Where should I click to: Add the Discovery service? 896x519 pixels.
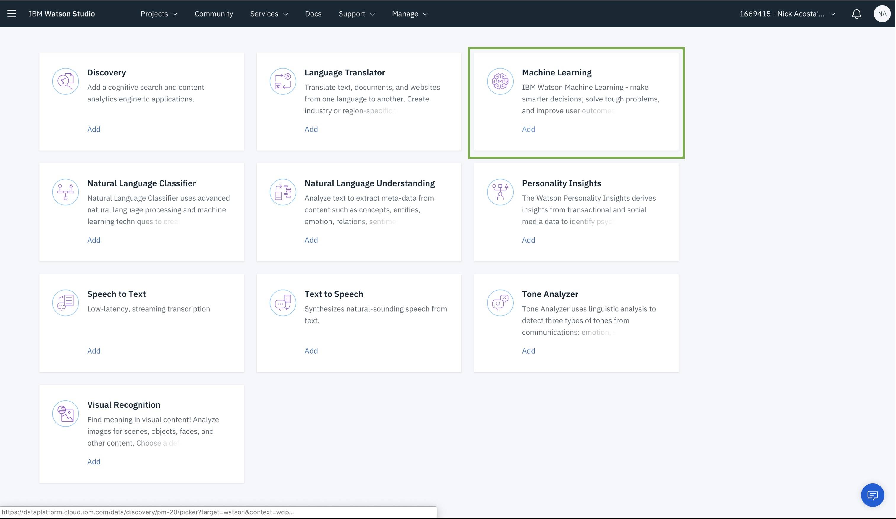click(94, 129)
